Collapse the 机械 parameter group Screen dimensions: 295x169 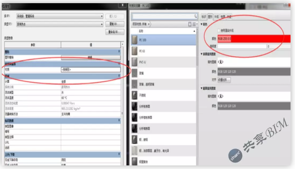click(x=119, y=76)
